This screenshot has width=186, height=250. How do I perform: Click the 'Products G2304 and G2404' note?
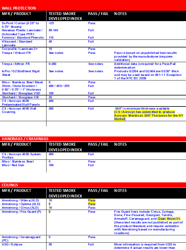[148, 75]
